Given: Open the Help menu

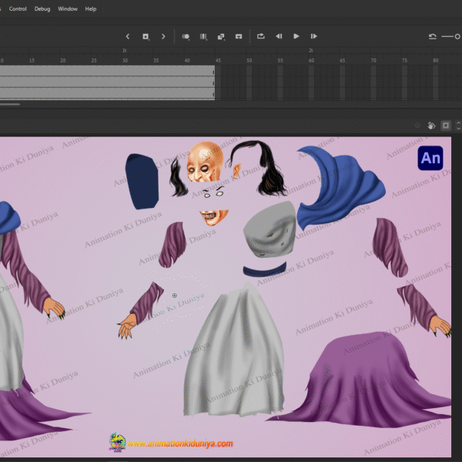Looking at the screenshot, I should [x=91, y=8].
